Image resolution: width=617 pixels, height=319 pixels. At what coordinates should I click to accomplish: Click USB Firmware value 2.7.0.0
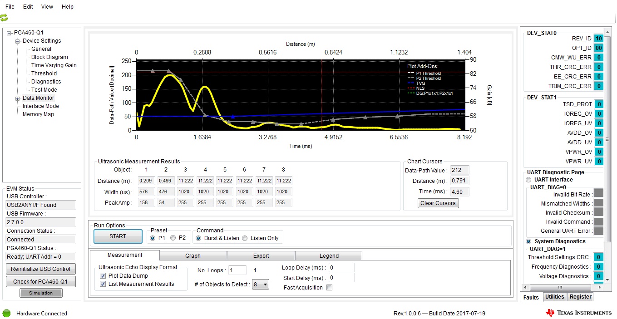click(x=41, y=222)
